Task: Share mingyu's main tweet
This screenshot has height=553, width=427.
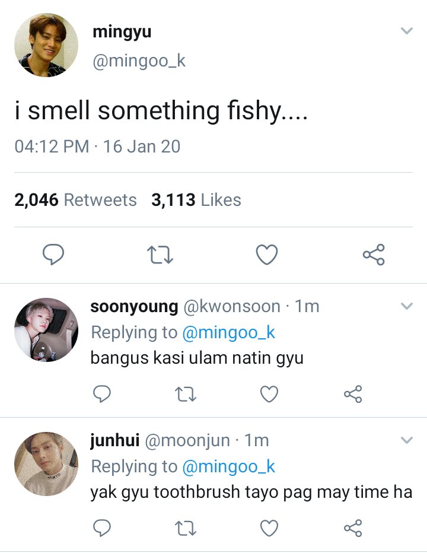Action: click(x=374, y=255)
